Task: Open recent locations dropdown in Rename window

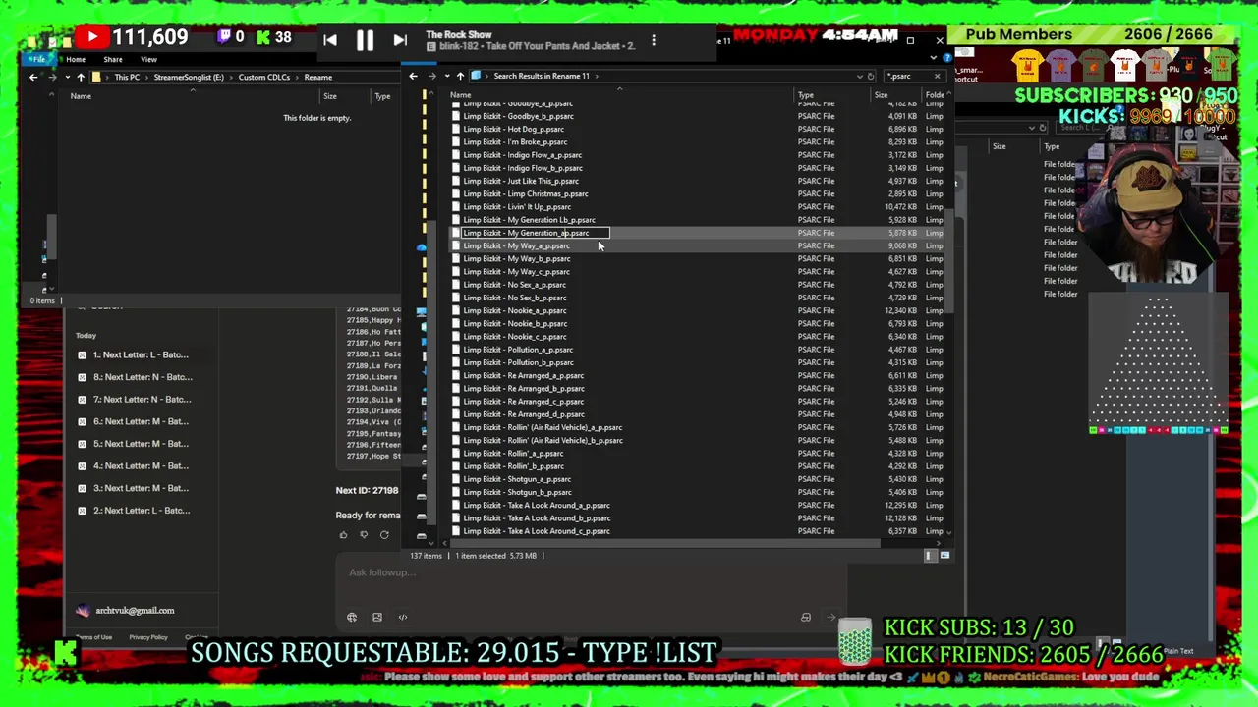Action: tap(66, 77)
